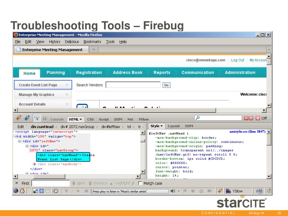Click the ban track icon
The height and width of the screenshot is (216, 288).
point(201,191)
